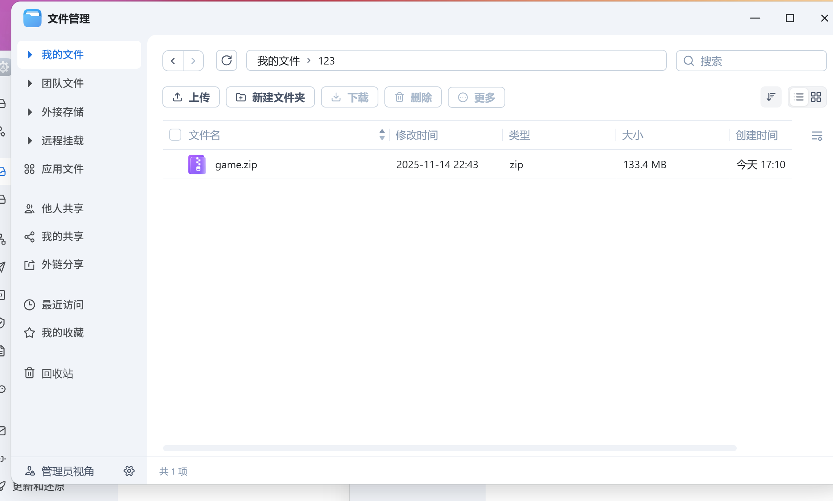
Task: Open settings gear next to 管理员视角
Action: pyautogui.click(x=129, y=471)
